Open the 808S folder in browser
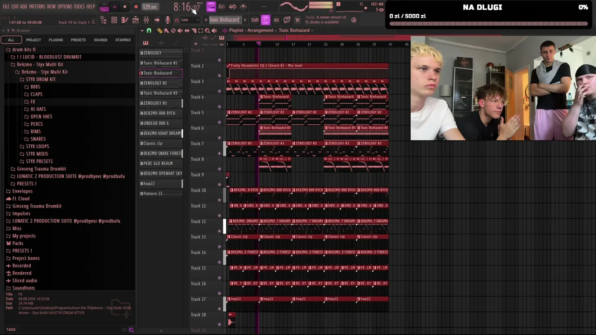 [32, 87]
